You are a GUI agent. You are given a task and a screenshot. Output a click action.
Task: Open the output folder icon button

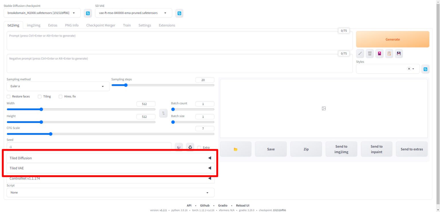click(235, 149)
